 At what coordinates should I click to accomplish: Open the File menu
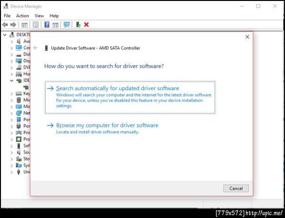click(7, 16)
